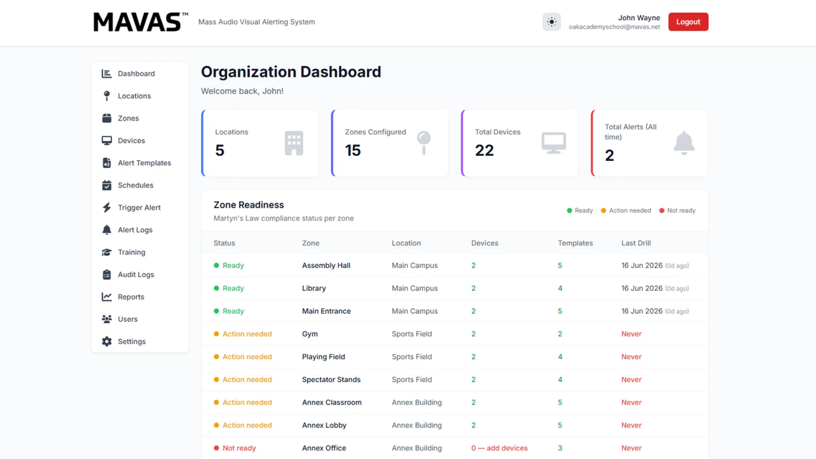Click the Last Drill column header
Image resolution: width=816 pixels, height=459 pixels.
point(636,243)
